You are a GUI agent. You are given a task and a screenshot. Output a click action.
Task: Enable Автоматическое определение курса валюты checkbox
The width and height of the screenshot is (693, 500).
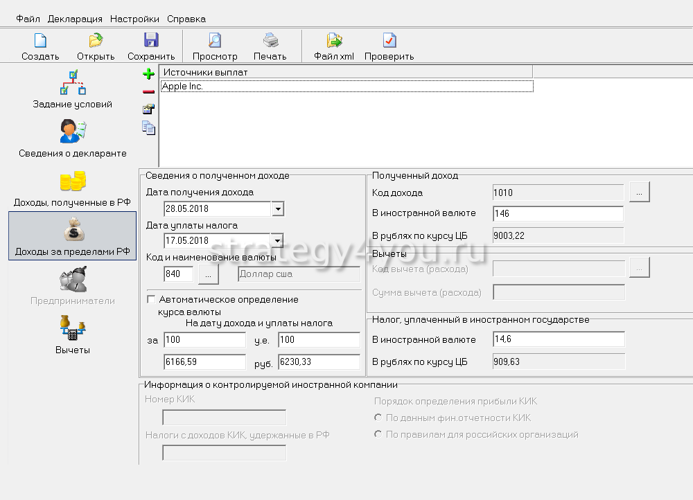point(151,300)
